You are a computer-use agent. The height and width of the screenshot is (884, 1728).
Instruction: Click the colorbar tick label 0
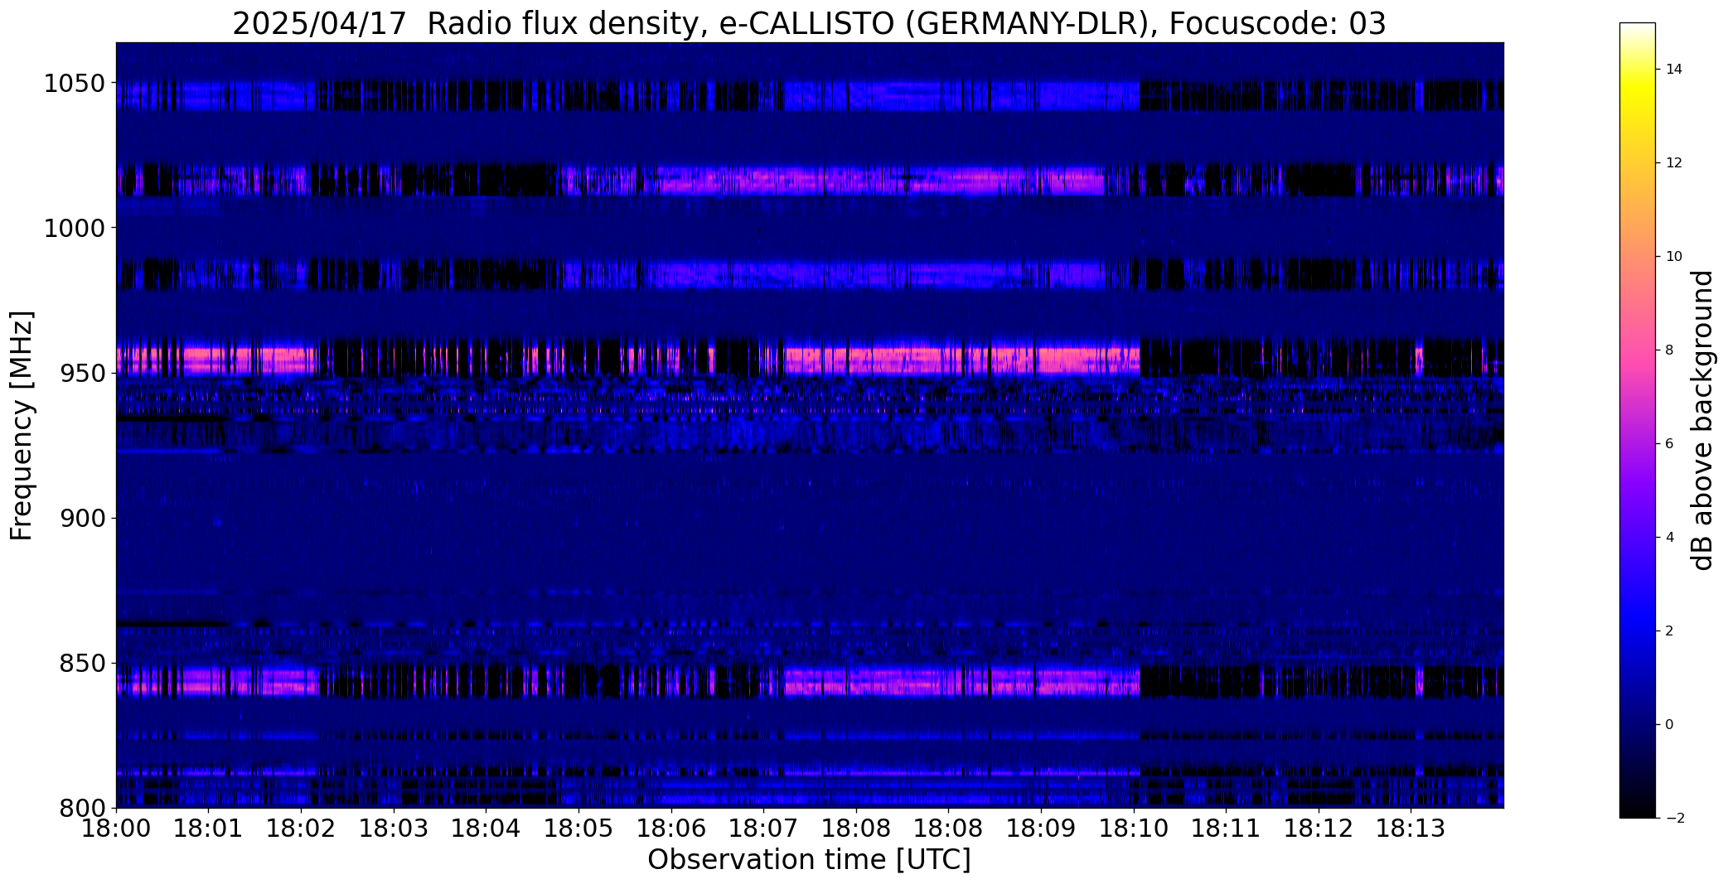point(1670,725)
